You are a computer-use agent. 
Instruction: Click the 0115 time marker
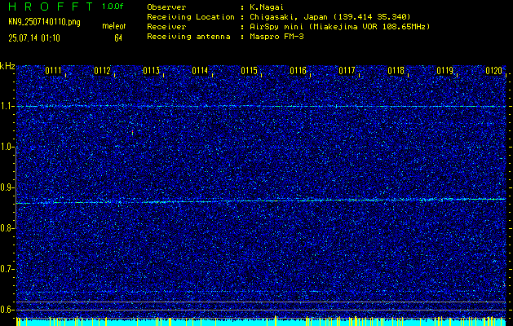point(249,71)
